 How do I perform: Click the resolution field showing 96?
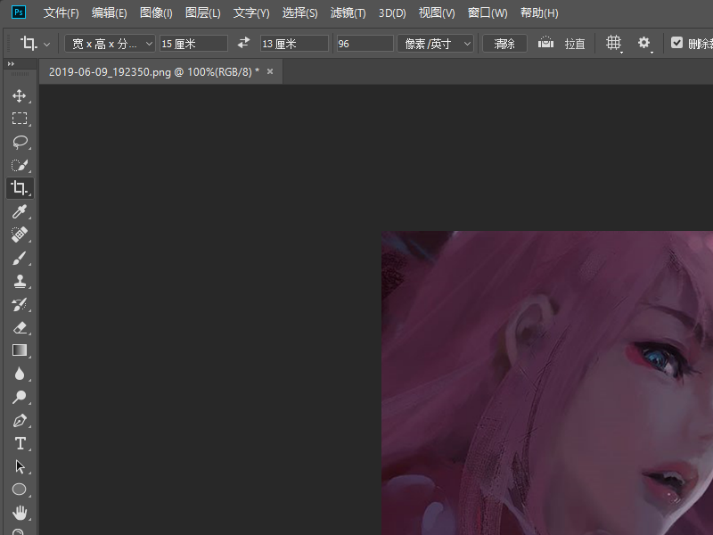pyautogui.click(x=365, y=44)
